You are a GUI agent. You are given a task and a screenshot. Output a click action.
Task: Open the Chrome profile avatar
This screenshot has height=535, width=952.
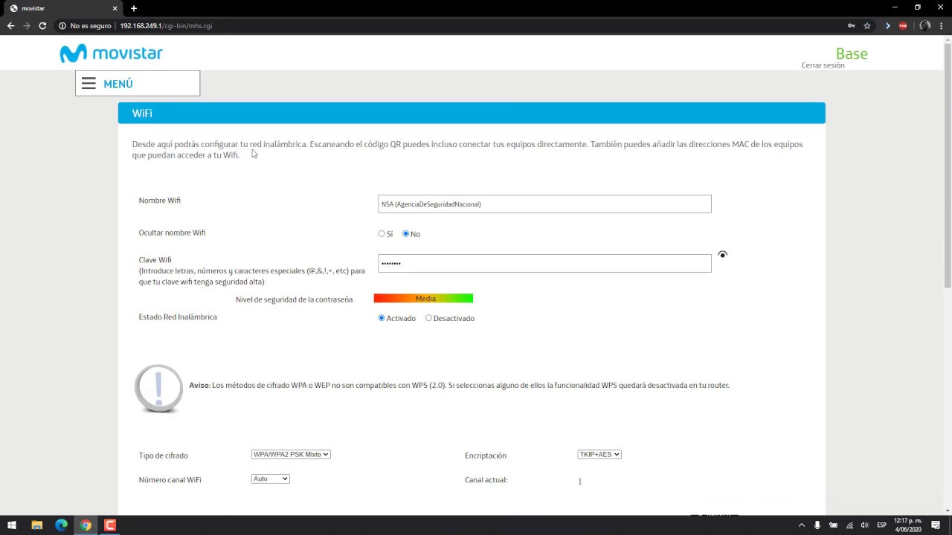925,25
